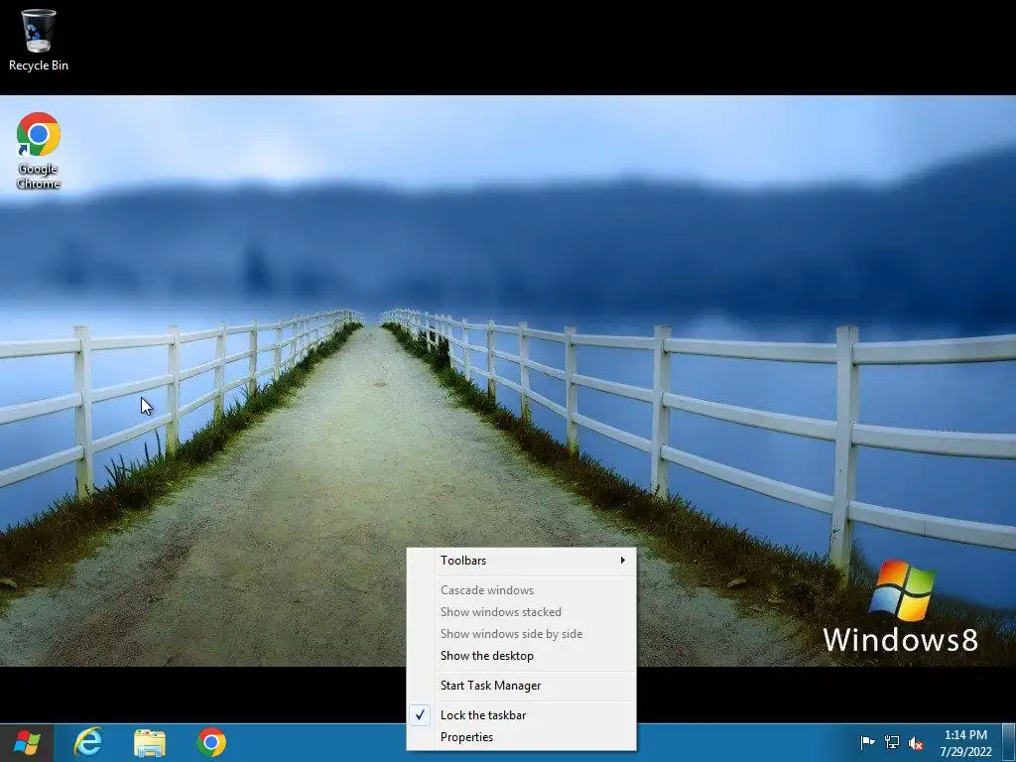Screen dimensions: 1016x762
Task: Select the Google Chrome desktop shortcut
Action: pos(39,151)
